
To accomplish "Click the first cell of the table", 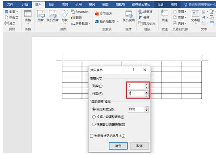I will [x=72, y=64].
